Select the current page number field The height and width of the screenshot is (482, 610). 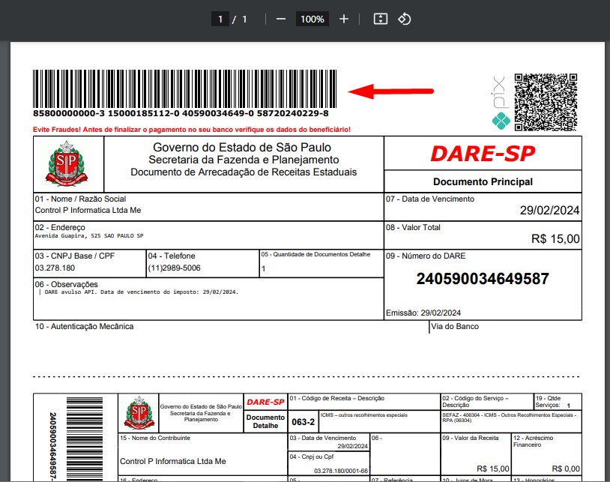(x=220, y=19)
